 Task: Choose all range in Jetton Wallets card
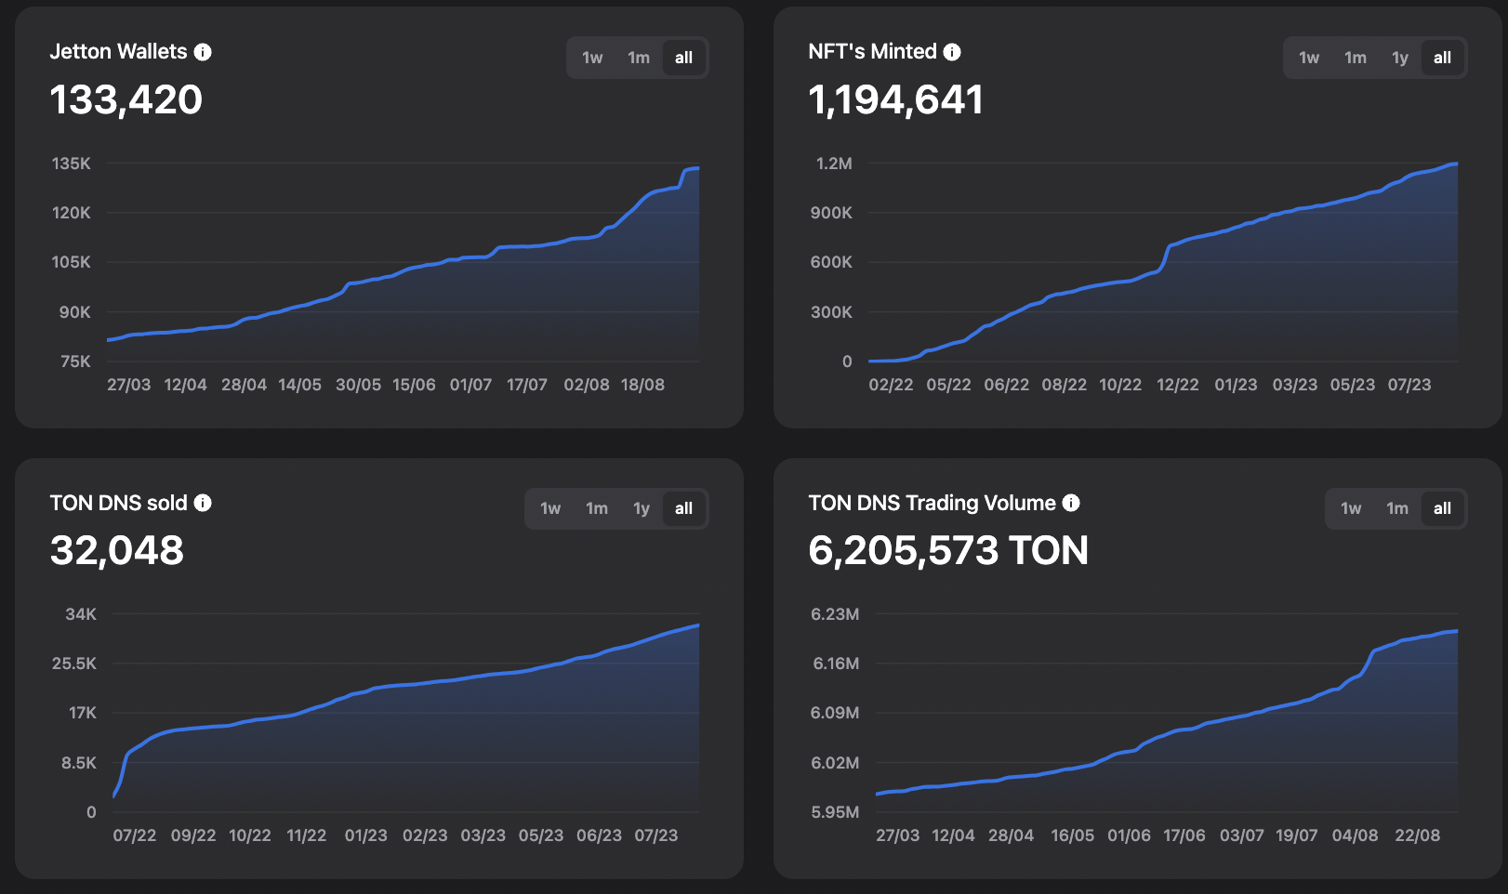pos(684,58)
